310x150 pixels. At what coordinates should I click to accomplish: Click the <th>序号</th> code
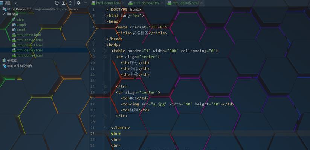[x=135, y=63]
